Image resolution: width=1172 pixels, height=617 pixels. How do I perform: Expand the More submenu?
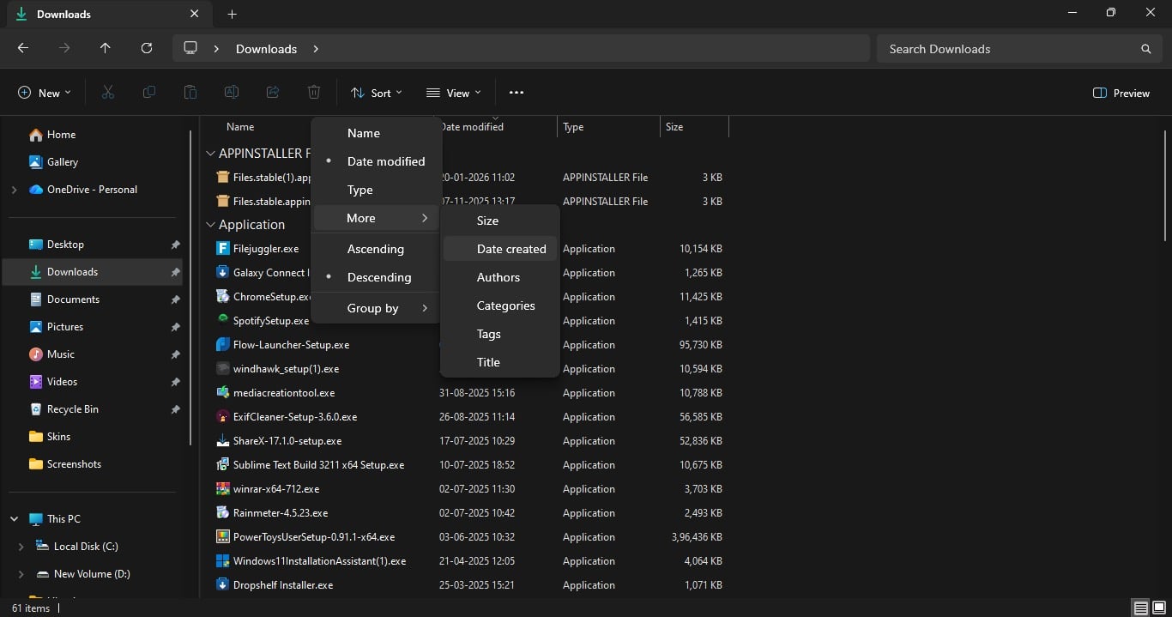[x=377, y=218]
